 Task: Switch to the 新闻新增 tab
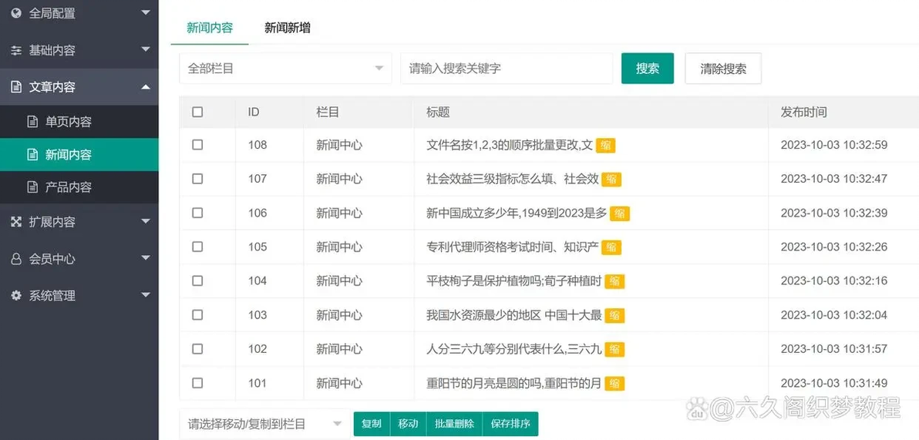tap(287, 28)
